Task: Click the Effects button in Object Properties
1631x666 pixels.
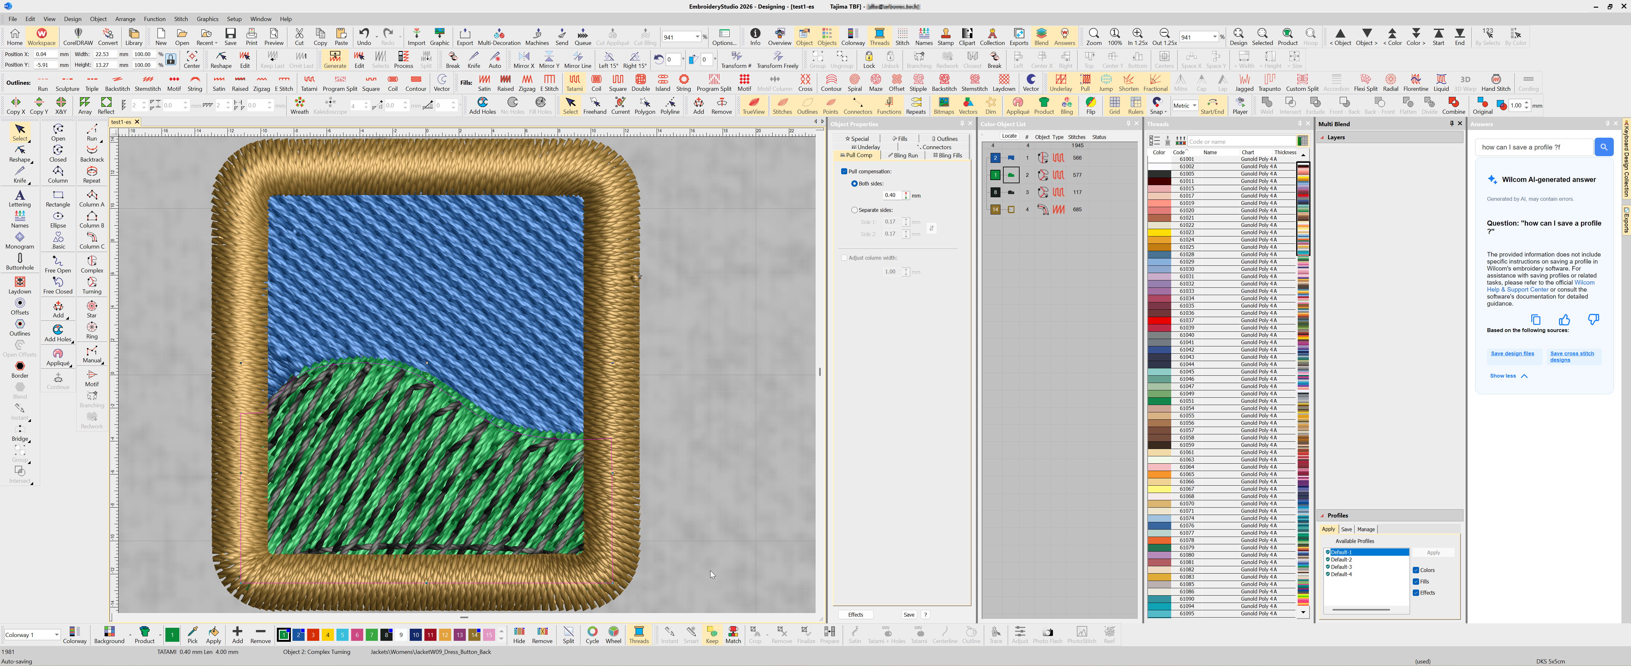Action: tap(855, 614)
